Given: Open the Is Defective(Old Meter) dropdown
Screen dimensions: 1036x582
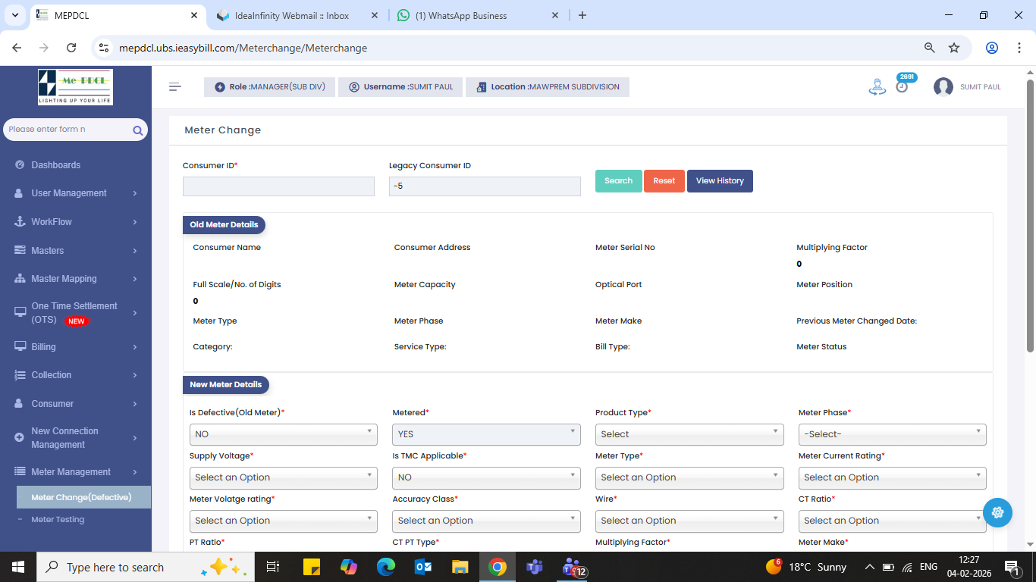Looking at the screenshot, I should [x=283, y=434].
